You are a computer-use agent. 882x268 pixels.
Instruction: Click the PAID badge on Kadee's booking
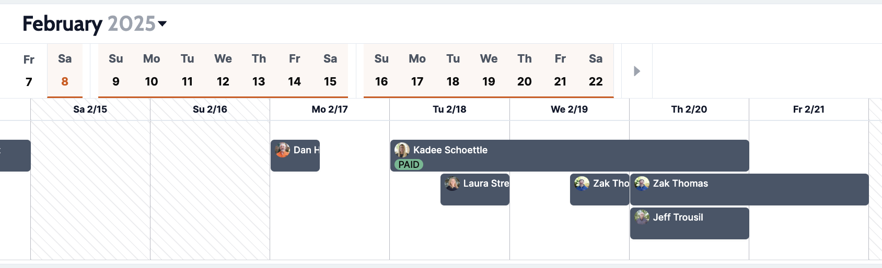tap(409, 165)
